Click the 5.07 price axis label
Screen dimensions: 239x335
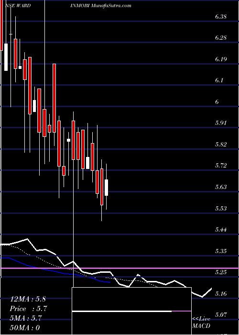221,314
